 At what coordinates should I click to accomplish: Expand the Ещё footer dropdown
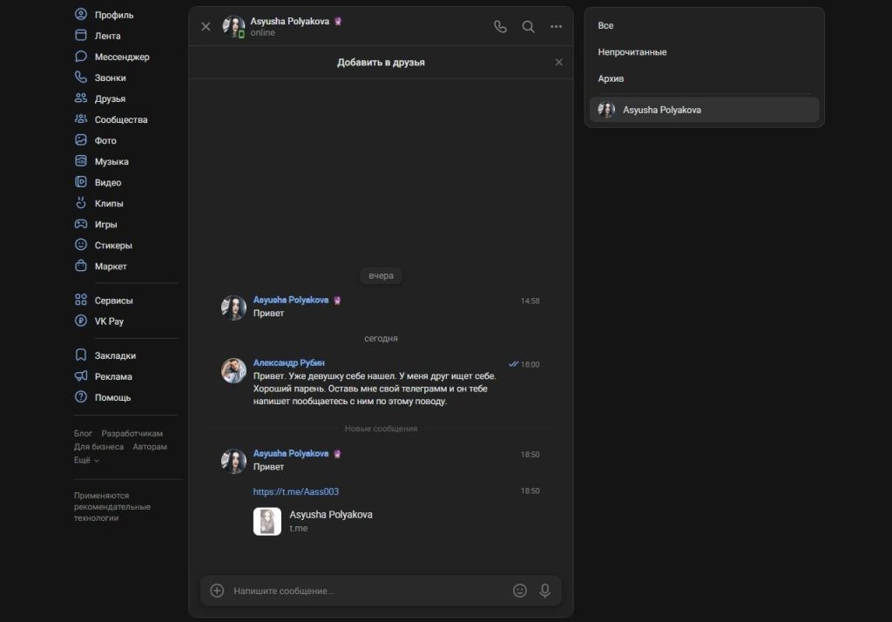pyautogui.click(x=86, y=460)
